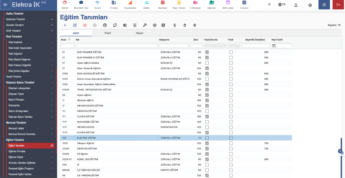Open the Firmalar module icon
345x178 pixels.
click(113, 5)
